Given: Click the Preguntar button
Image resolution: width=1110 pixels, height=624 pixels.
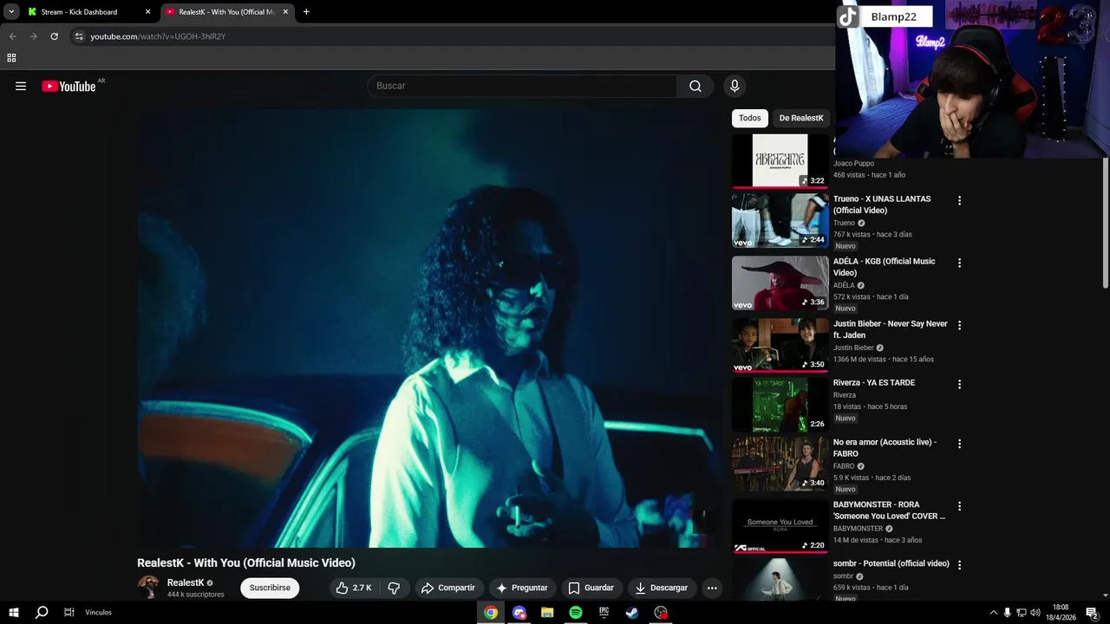Looking at the screenshot, I should (x=522, y=588).
